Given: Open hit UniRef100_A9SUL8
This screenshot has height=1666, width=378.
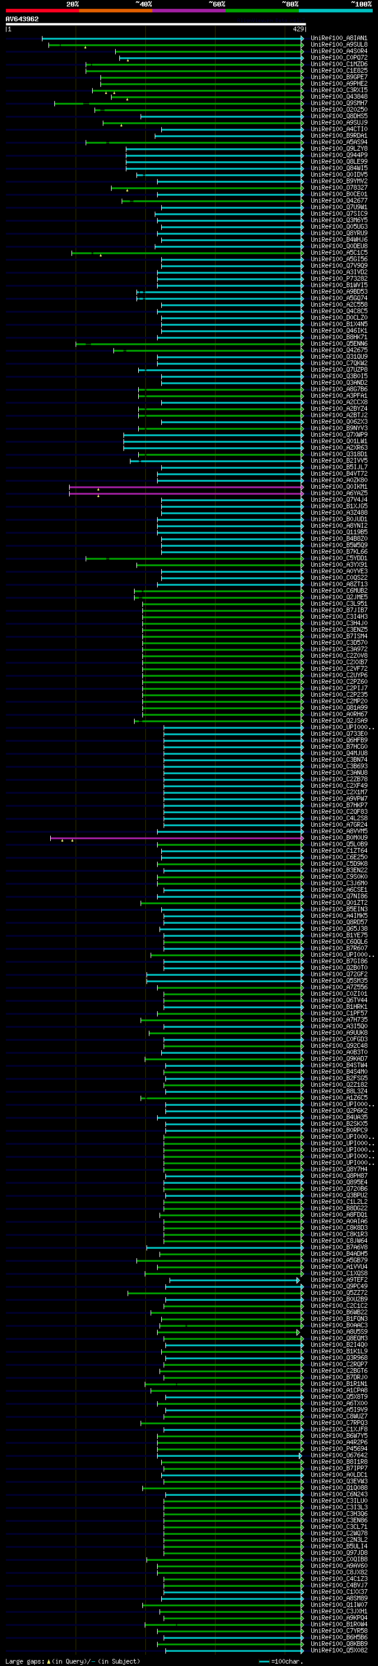Looking at the screenshot, I should coord(339,45).
